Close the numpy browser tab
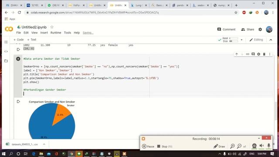 (228, 5)
